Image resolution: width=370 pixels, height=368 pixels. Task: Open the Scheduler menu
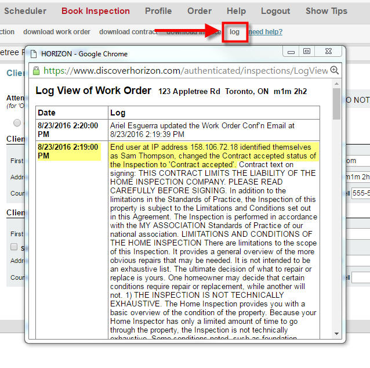coord(24,11)
